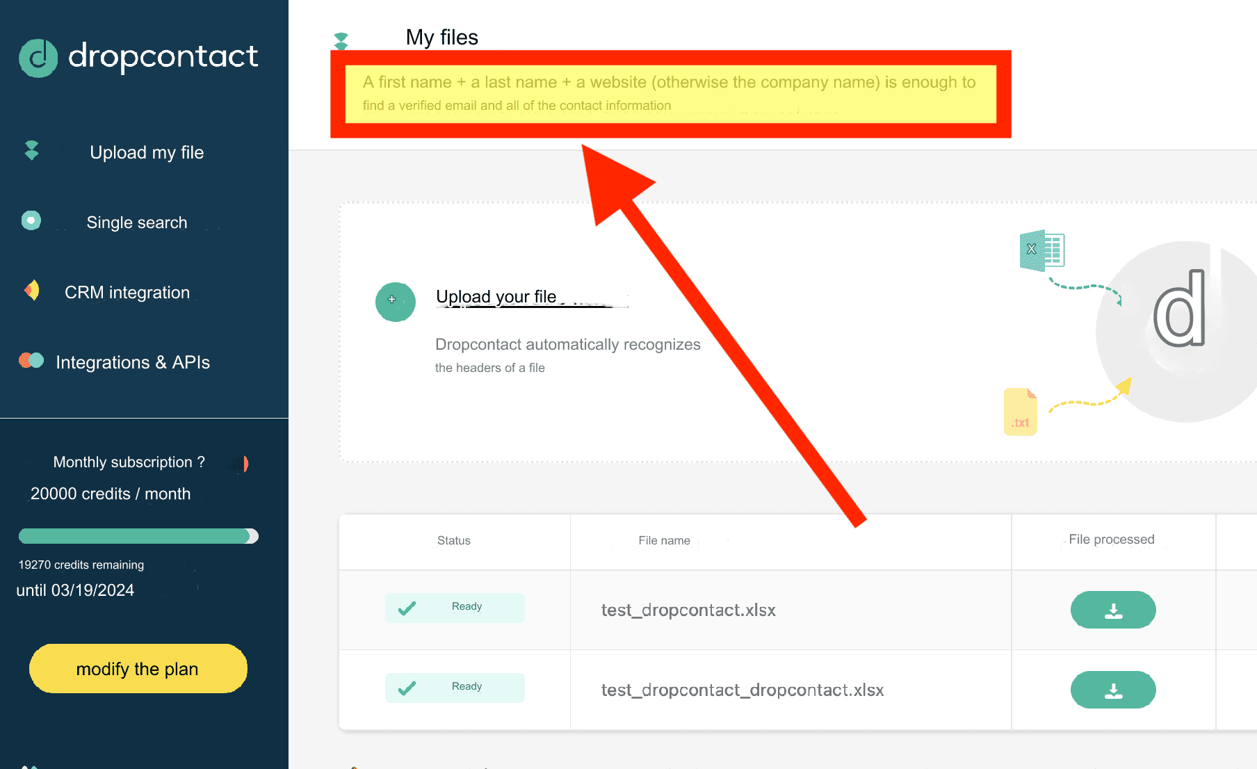1257x769 pixels.
Task: Click the green plus upload icon
Action: (395, 302)
